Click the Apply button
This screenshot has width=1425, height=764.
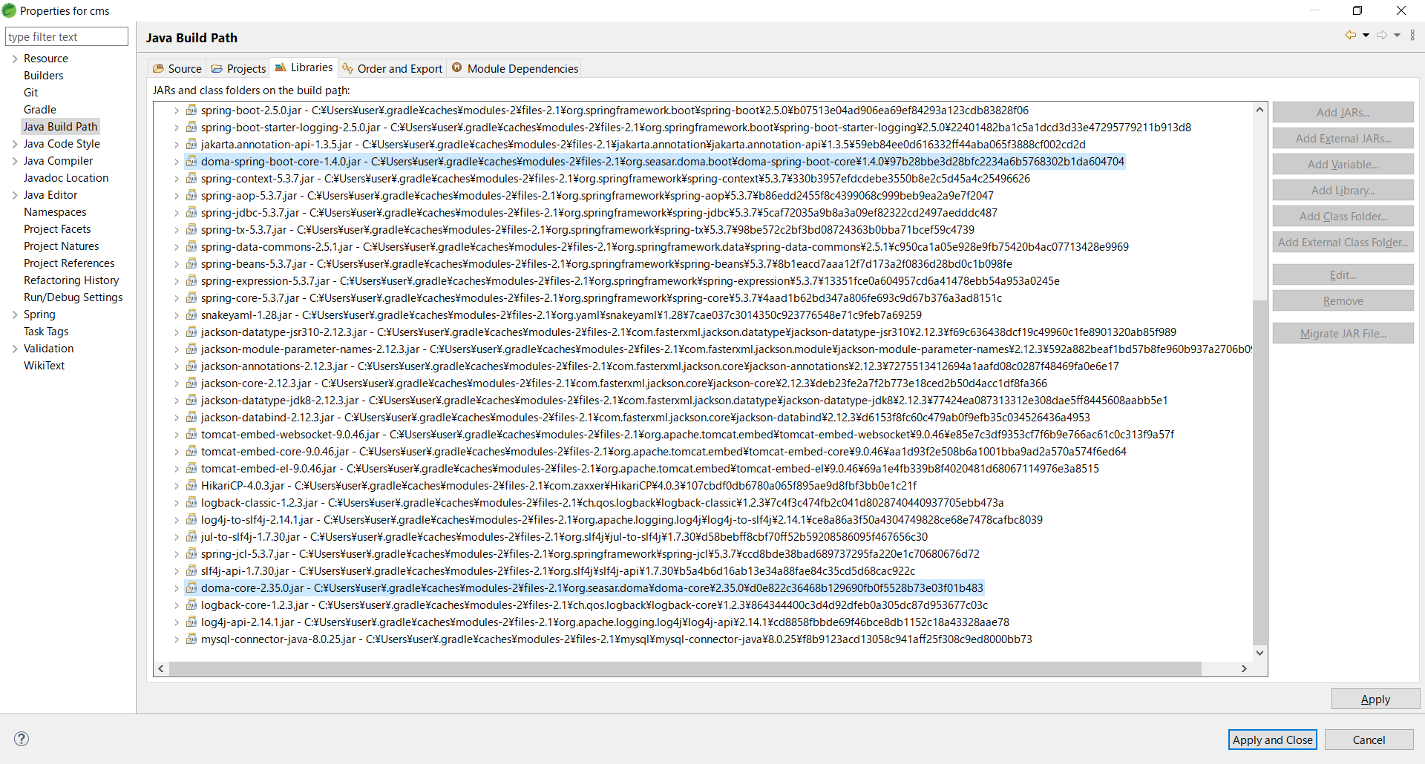[x=1375, y=699]
